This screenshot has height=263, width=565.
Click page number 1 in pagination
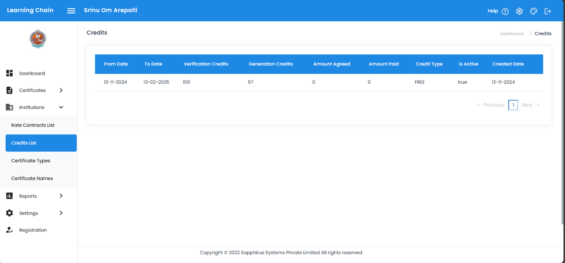[513, 105]
